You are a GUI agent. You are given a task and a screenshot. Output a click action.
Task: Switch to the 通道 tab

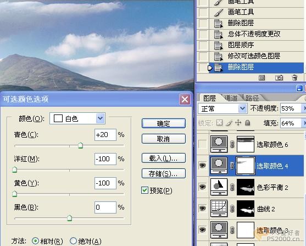(x=231, y=98)
